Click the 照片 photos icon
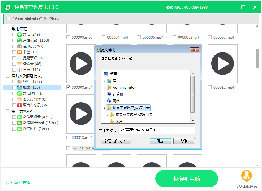This screenshot has width=262, height=191. click(19, 81)
